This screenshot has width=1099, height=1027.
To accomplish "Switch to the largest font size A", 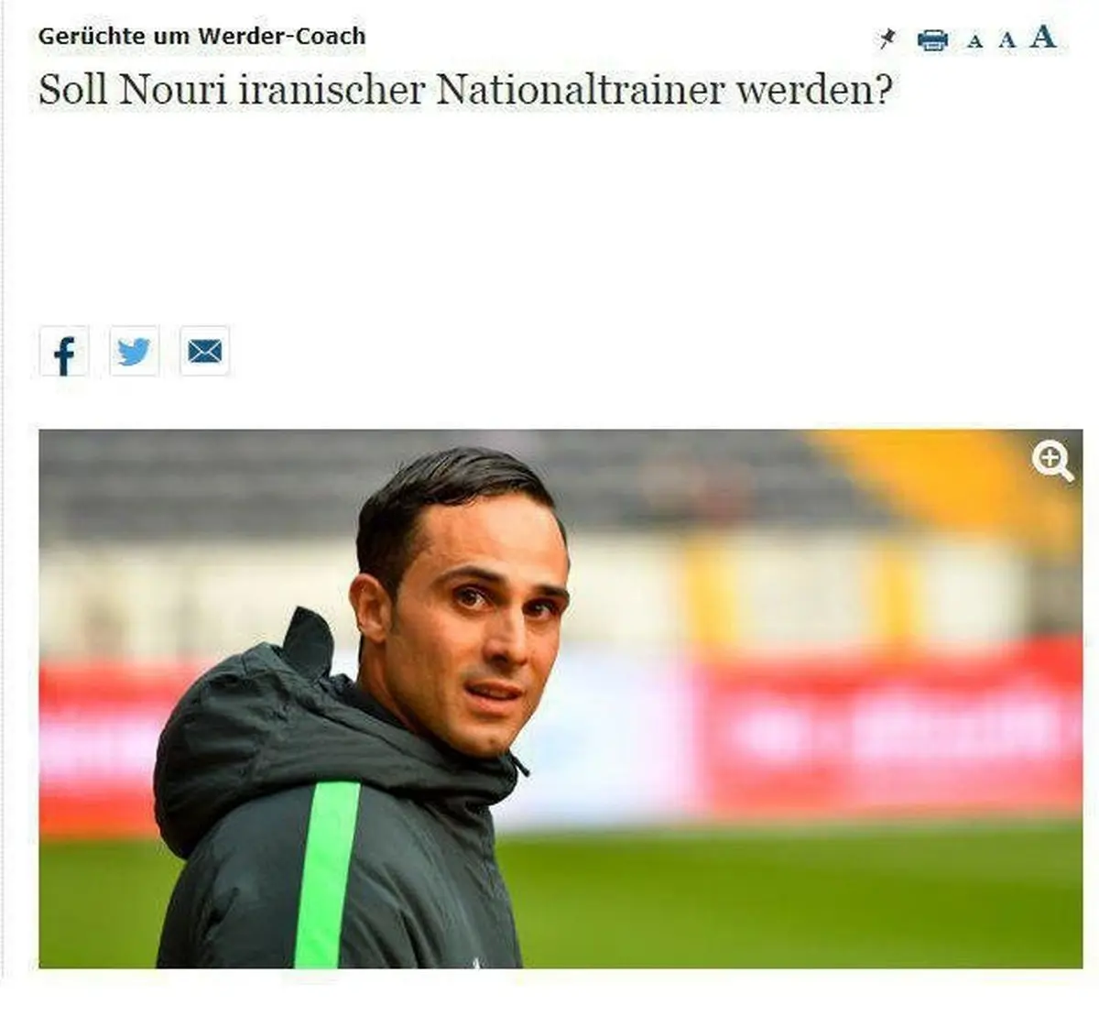I will tap(1042, 37).
